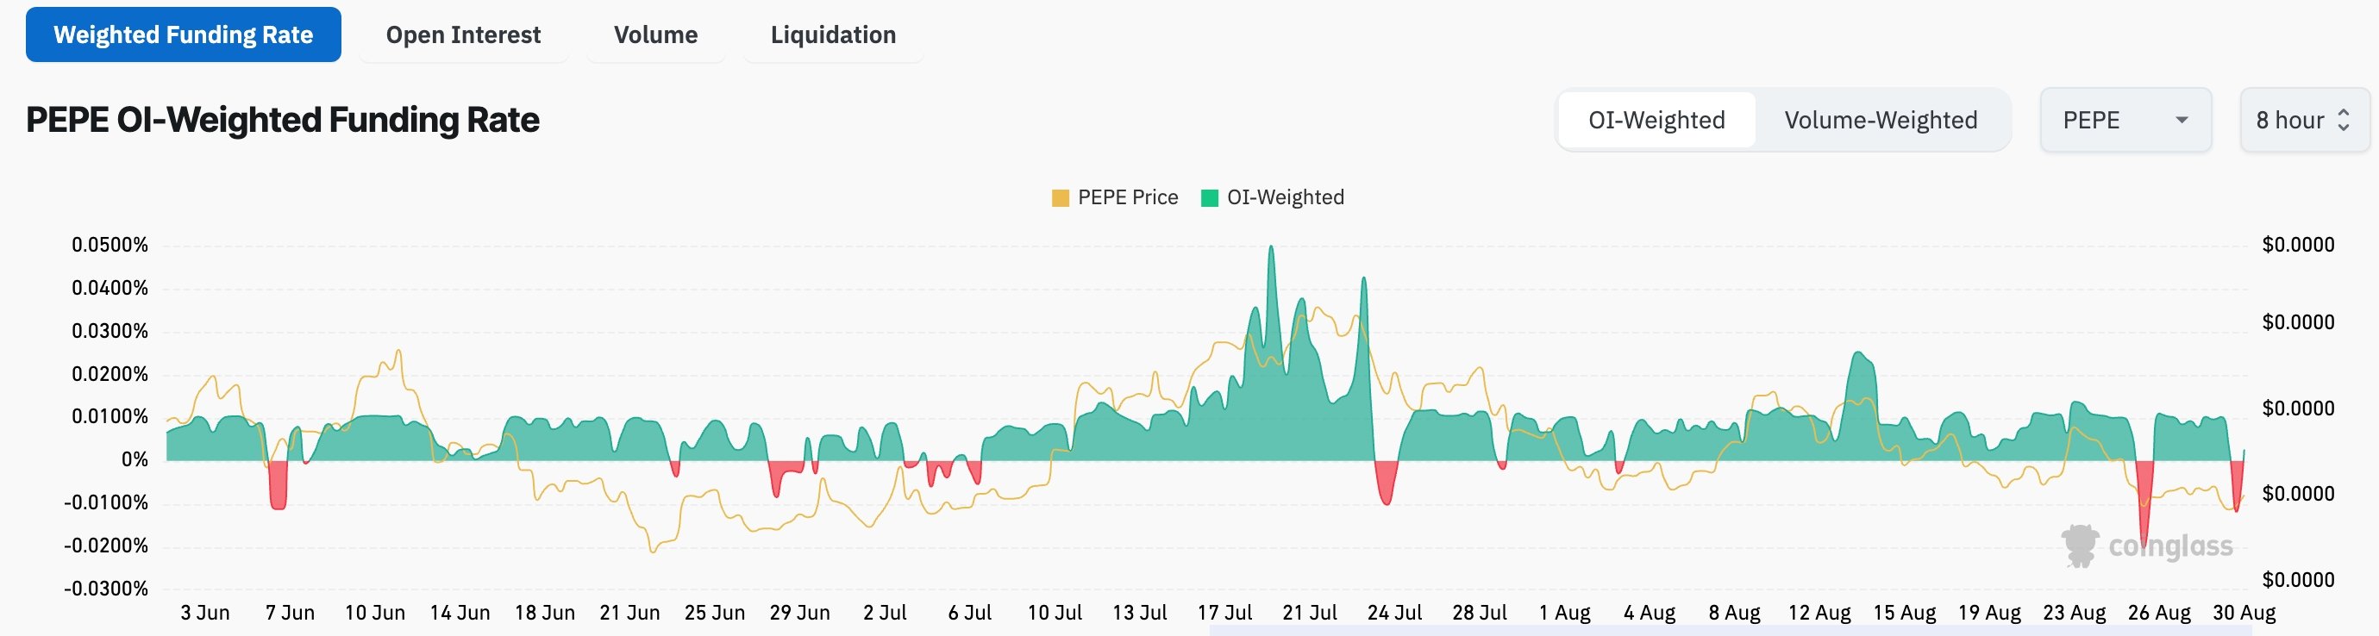The image size is (2379, 636).
Task: Click the OI-Weighted legend label
Action: tap(1285, 197)
